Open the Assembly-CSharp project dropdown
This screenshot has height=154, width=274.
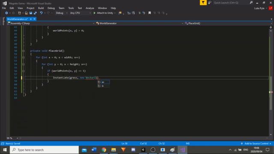[51, 23]
